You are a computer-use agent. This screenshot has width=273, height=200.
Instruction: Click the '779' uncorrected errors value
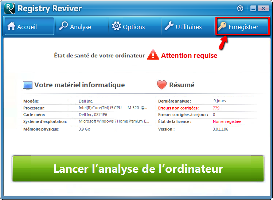pyautogui.click(x=216, y=108)
